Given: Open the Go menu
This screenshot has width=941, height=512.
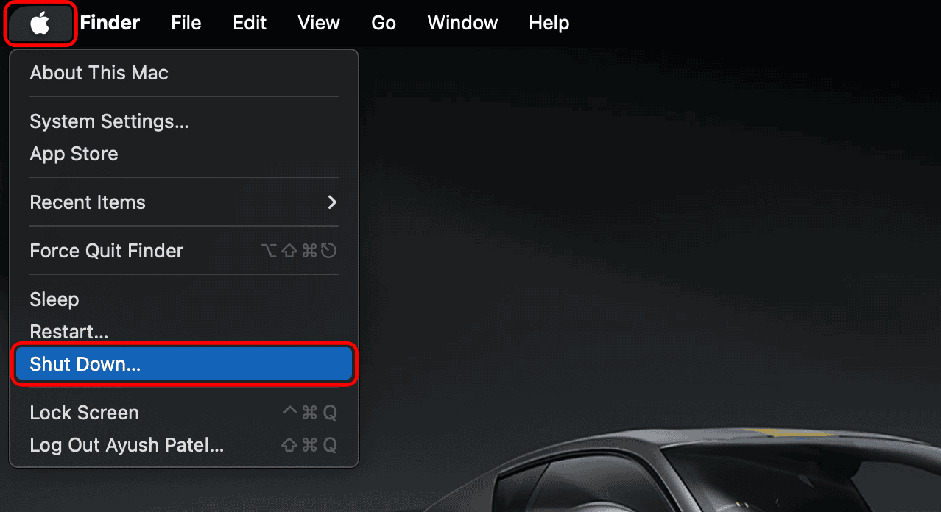Looking at the screenshot, I should [384, 23].
